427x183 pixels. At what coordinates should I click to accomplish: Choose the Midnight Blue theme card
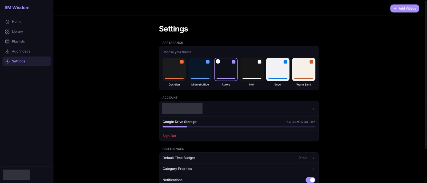(200, 69)
